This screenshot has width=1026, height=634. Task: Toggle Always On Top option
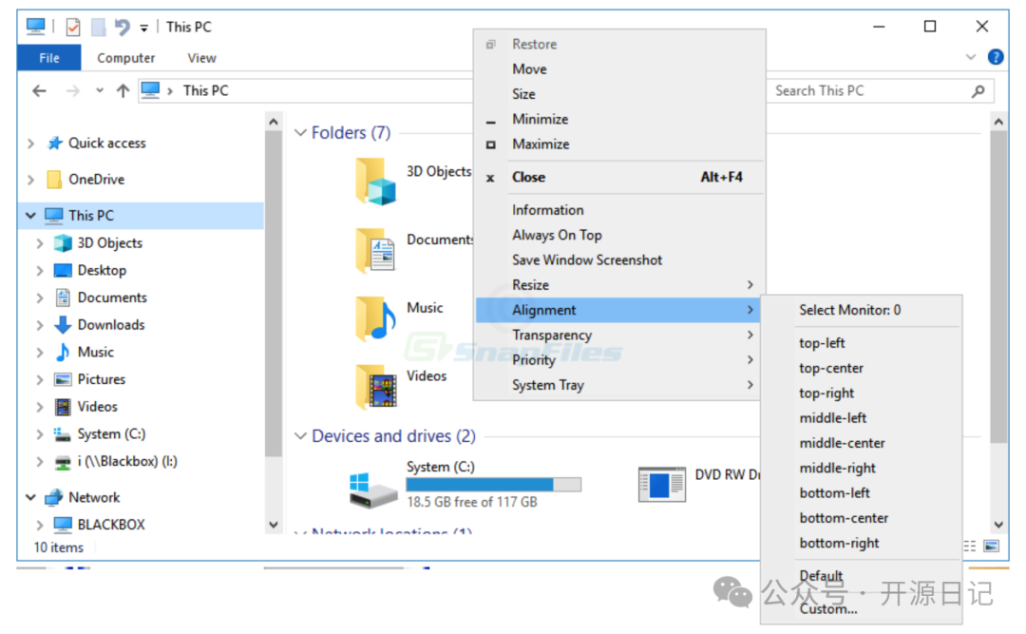pyautogui.click(x=557, y=235)
